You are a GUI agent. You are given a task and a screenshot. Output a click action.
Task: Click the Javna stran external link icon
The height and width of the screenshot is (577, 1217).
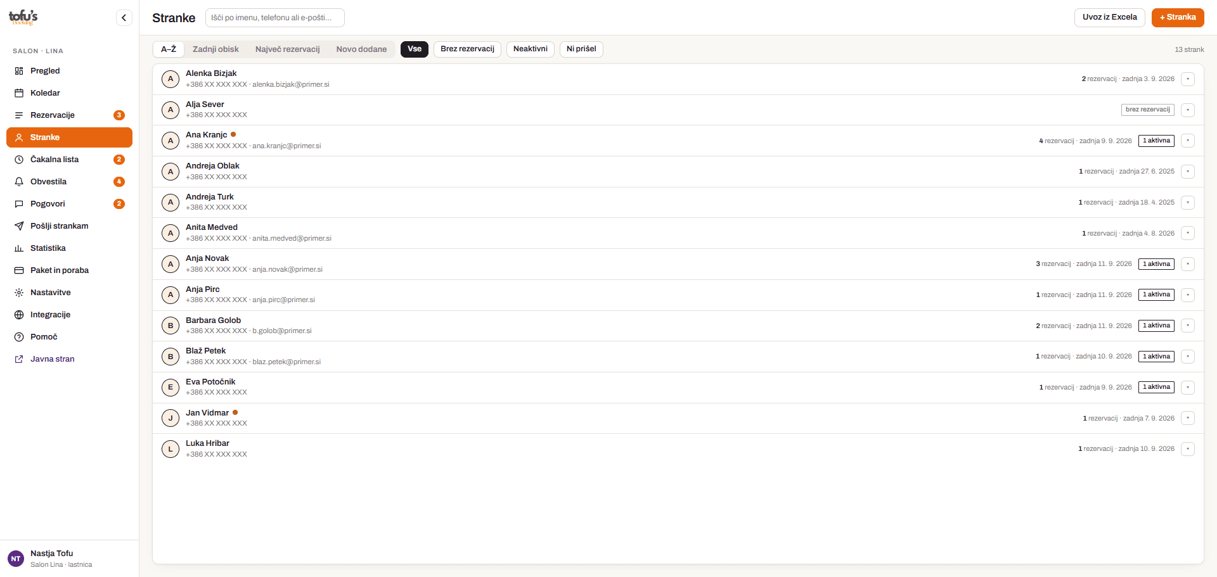pos(19,359)
